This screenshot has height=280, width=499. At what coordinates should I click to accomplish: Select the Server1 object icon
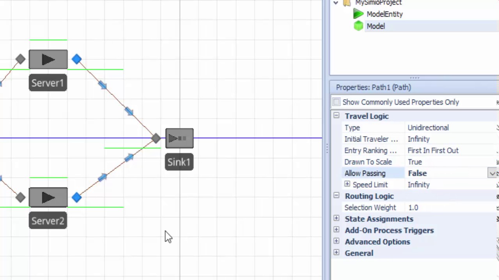(x=48, y=59)
